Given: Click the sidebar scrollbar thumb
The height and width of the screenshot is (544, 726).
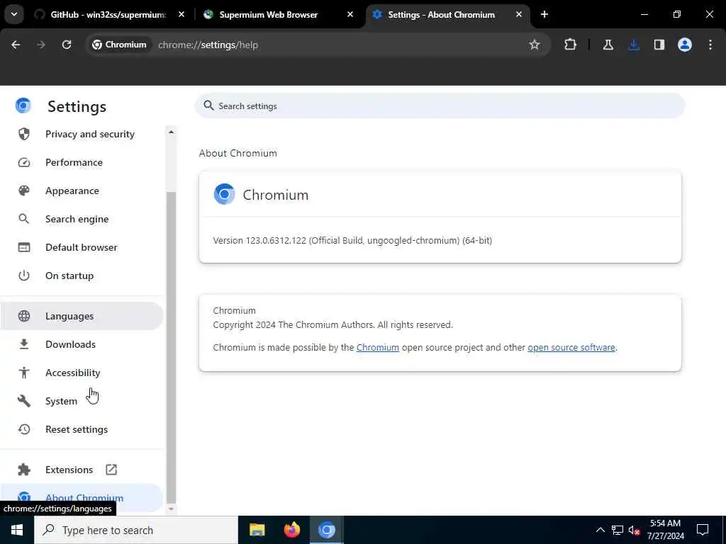Looking at the screenshot, I should coord(171,346).
